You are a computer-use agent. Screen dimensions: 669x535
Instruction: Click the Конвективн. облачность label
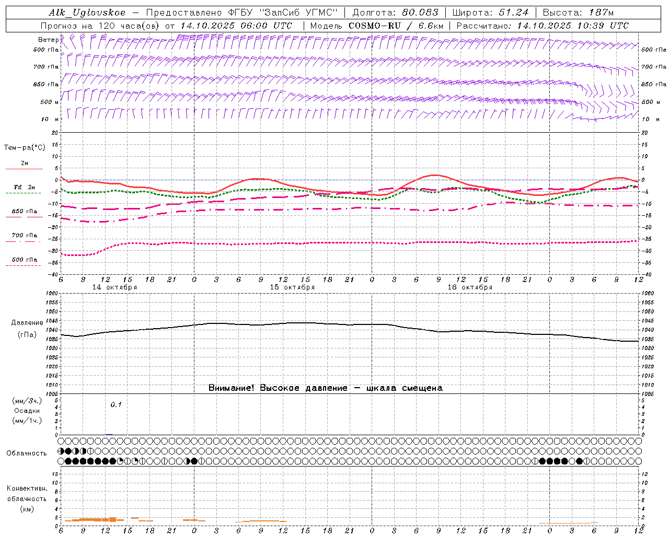27,494
